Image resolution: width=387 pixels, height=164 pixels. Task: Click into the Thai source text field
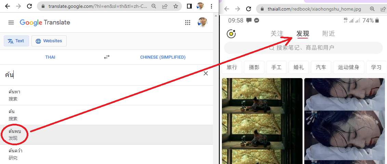coord(103,75)
